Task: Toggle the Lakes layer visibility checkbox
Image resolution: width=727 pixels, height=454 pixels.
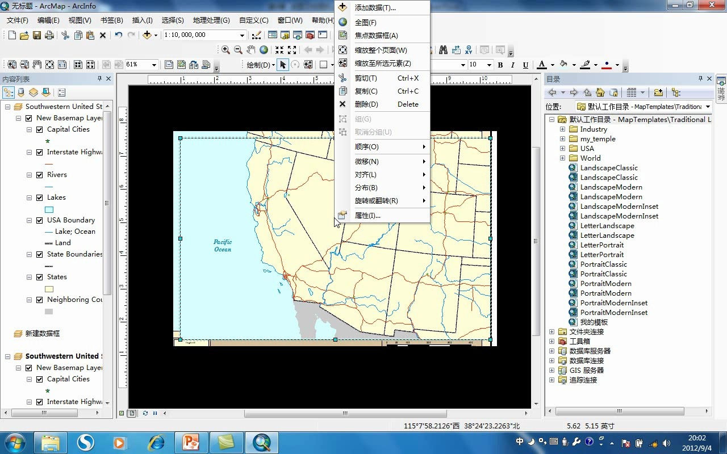Action: tap(40, 197)
